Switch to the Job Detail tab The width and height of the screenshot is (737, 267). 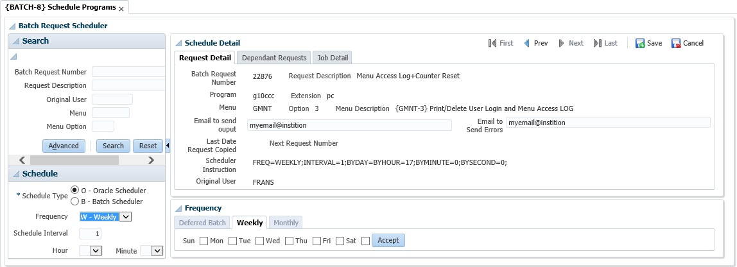pyautogui.click(x=333, y=58)
